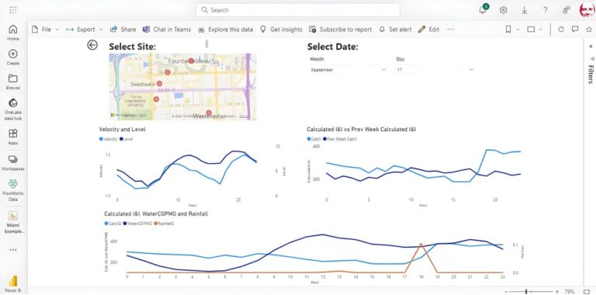
Task: Open the Day dropdown showing 17
Action: [435, 70]
